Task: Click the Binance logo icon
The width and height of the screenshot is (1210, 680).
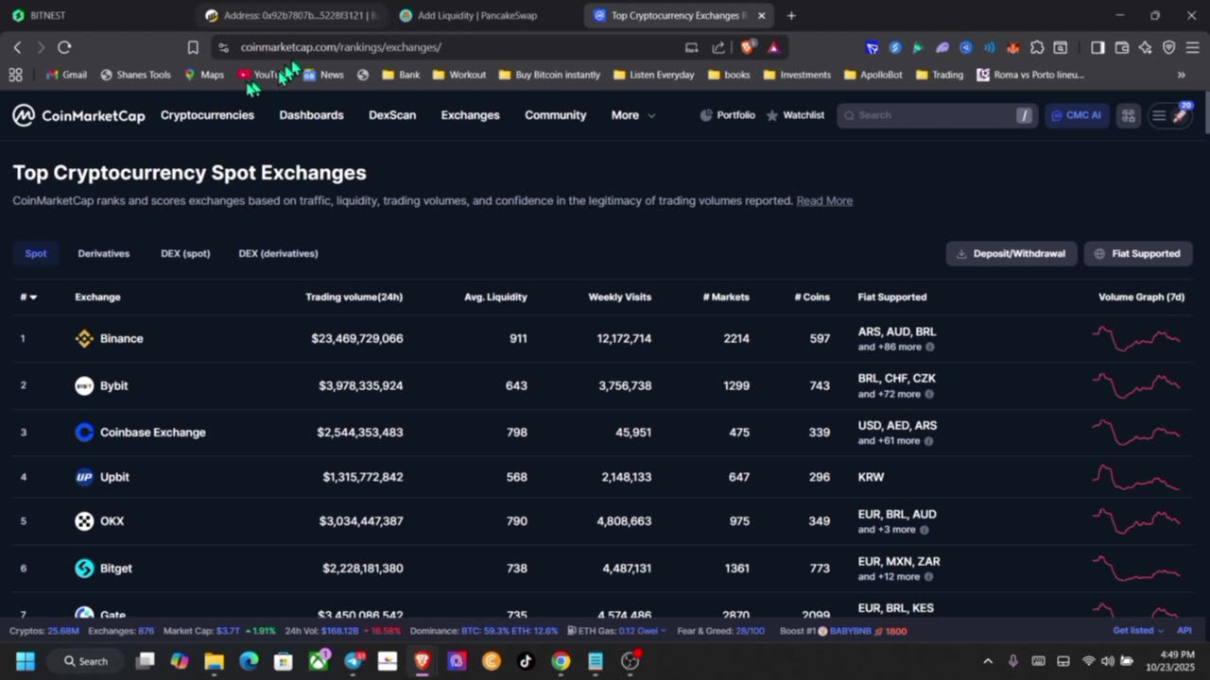Action: 84,338
